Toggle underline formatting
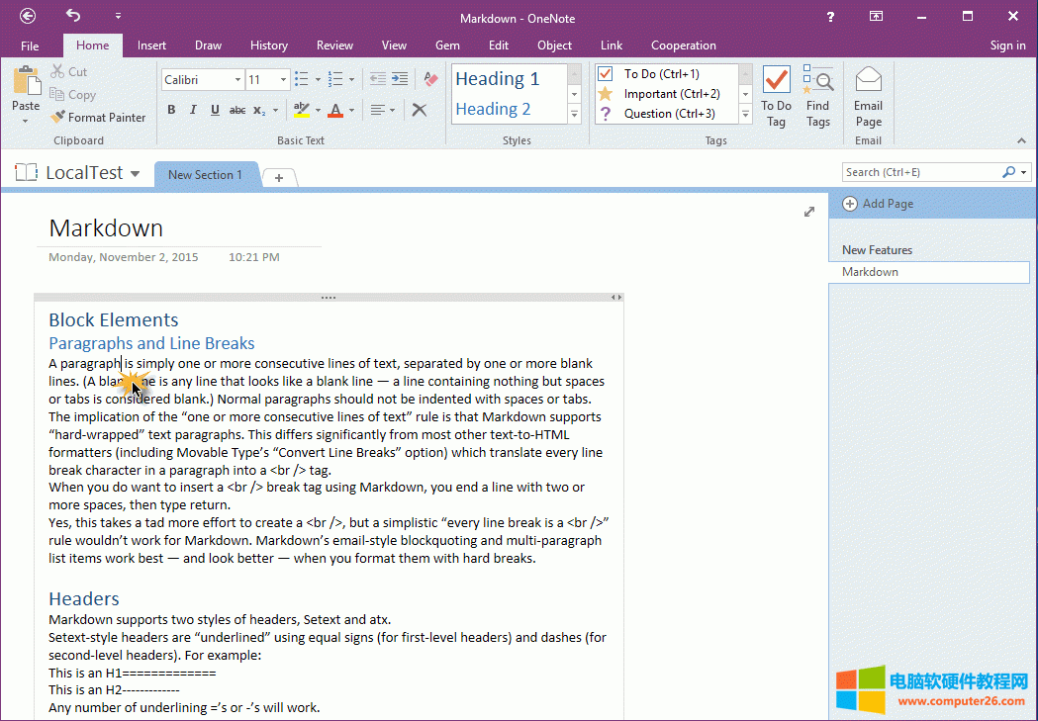This screenshot has width=1038, height=721. 215,110
